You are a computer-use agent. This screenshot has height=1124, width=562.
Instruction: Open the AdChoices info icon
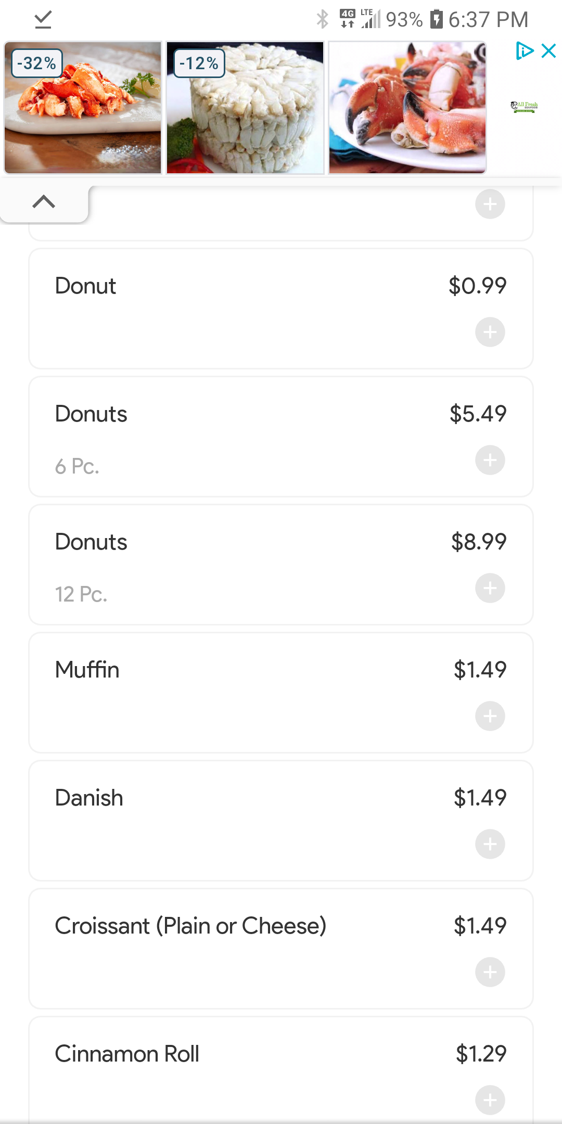click(x=524, y=51)
